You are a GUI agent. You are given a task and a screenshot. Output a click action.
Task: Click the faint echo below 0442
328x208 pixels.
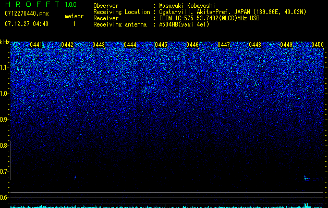point(75,178)
